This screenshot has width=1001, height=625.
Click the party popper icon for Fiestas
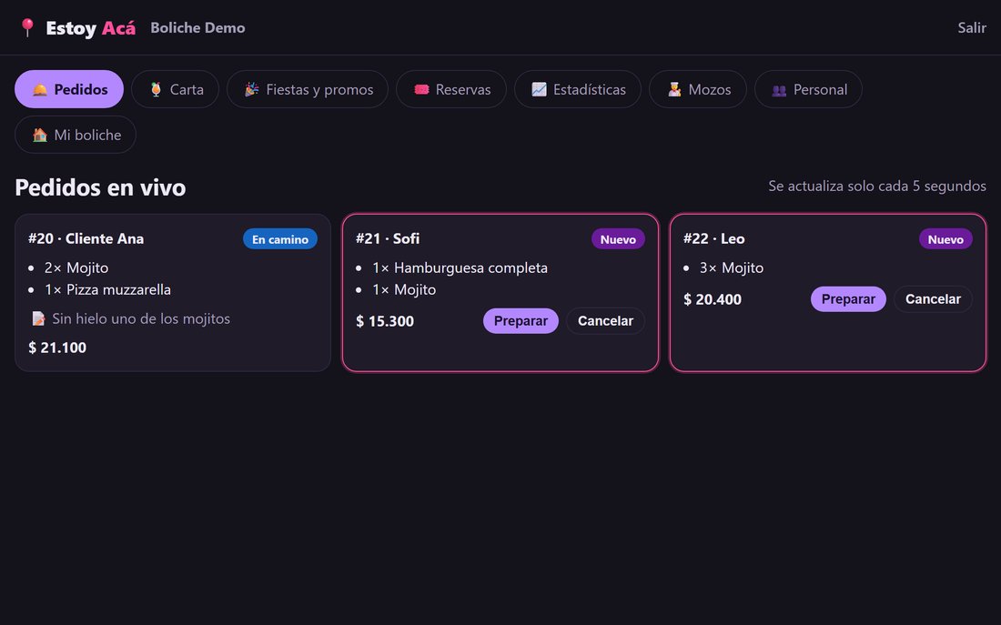tap(251, 89)
